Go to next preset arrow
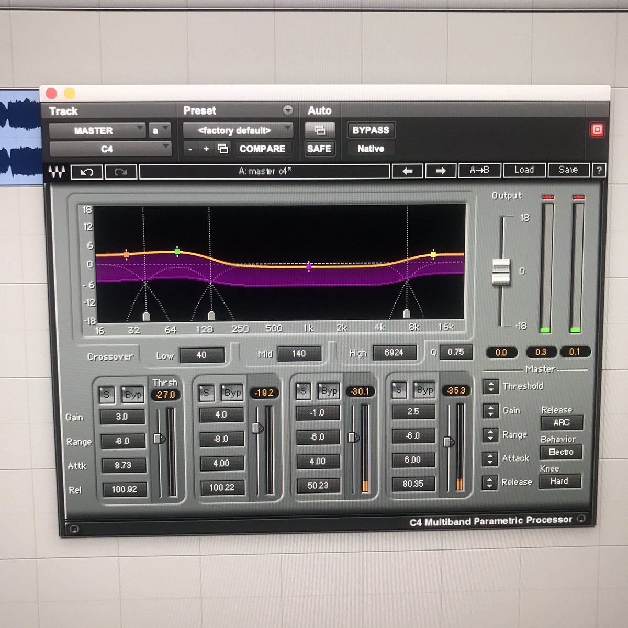This screenshot has height=628, width=628. tap(440, 171)
